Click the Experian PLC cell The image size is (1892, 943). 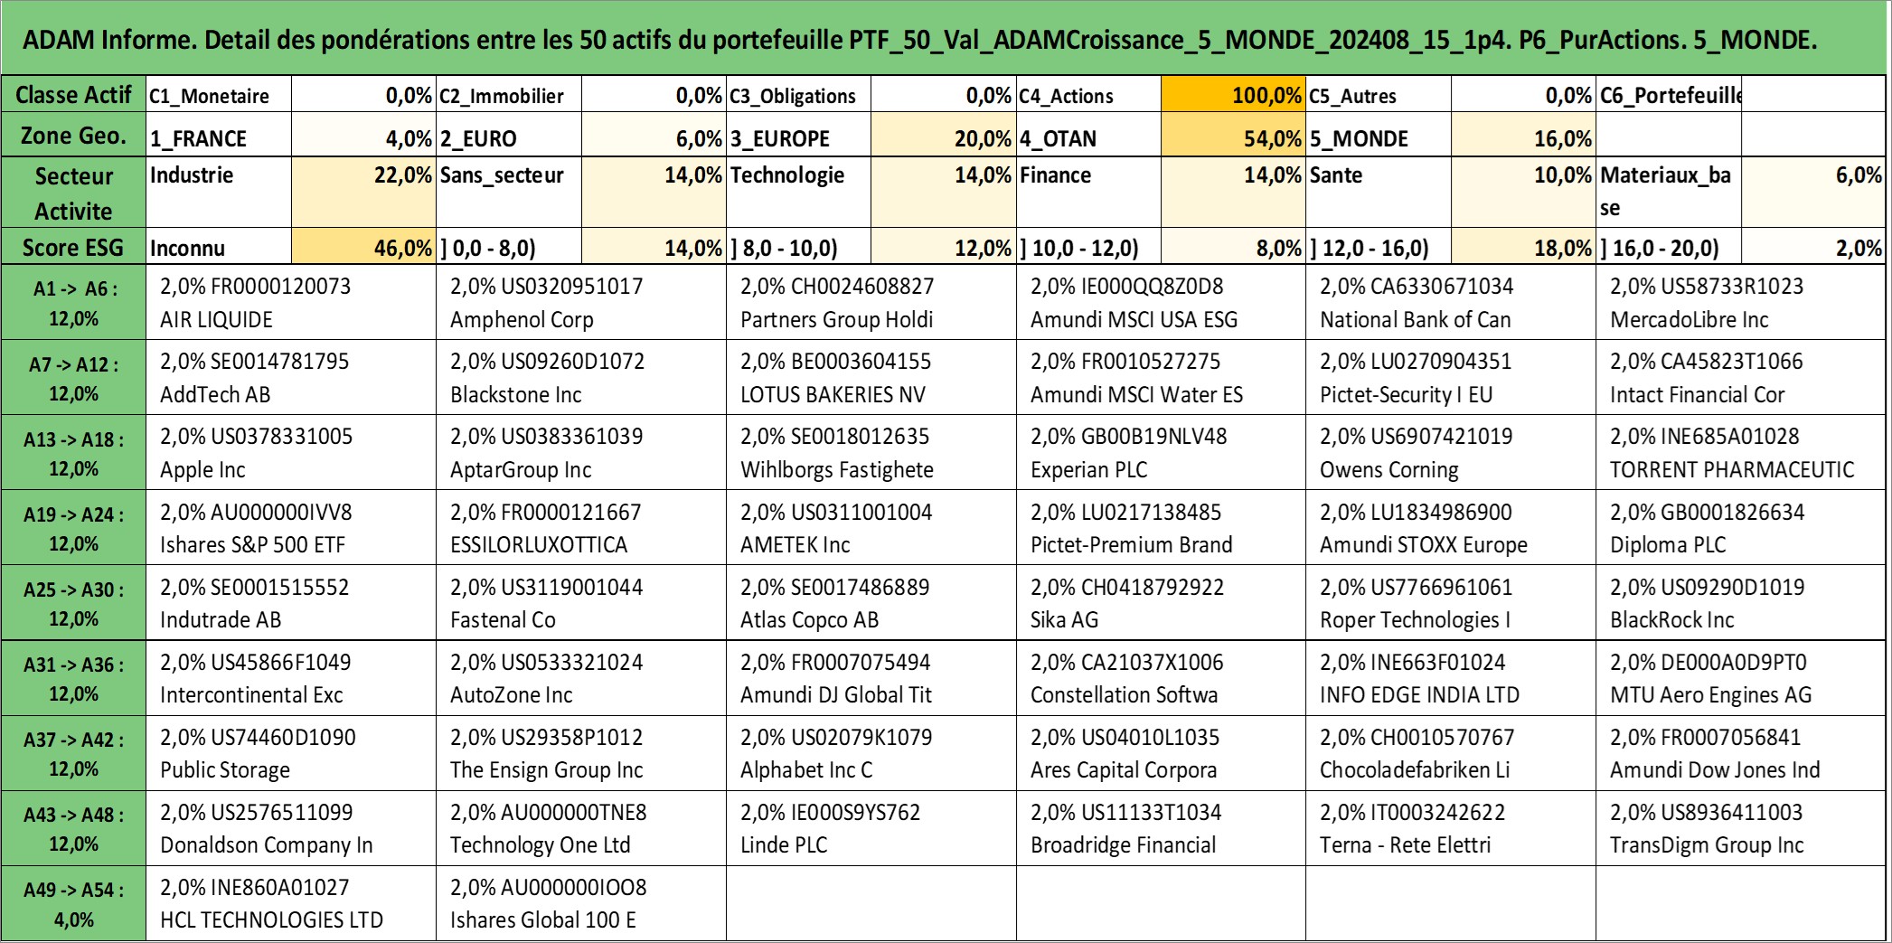[x=1162, y=453]
